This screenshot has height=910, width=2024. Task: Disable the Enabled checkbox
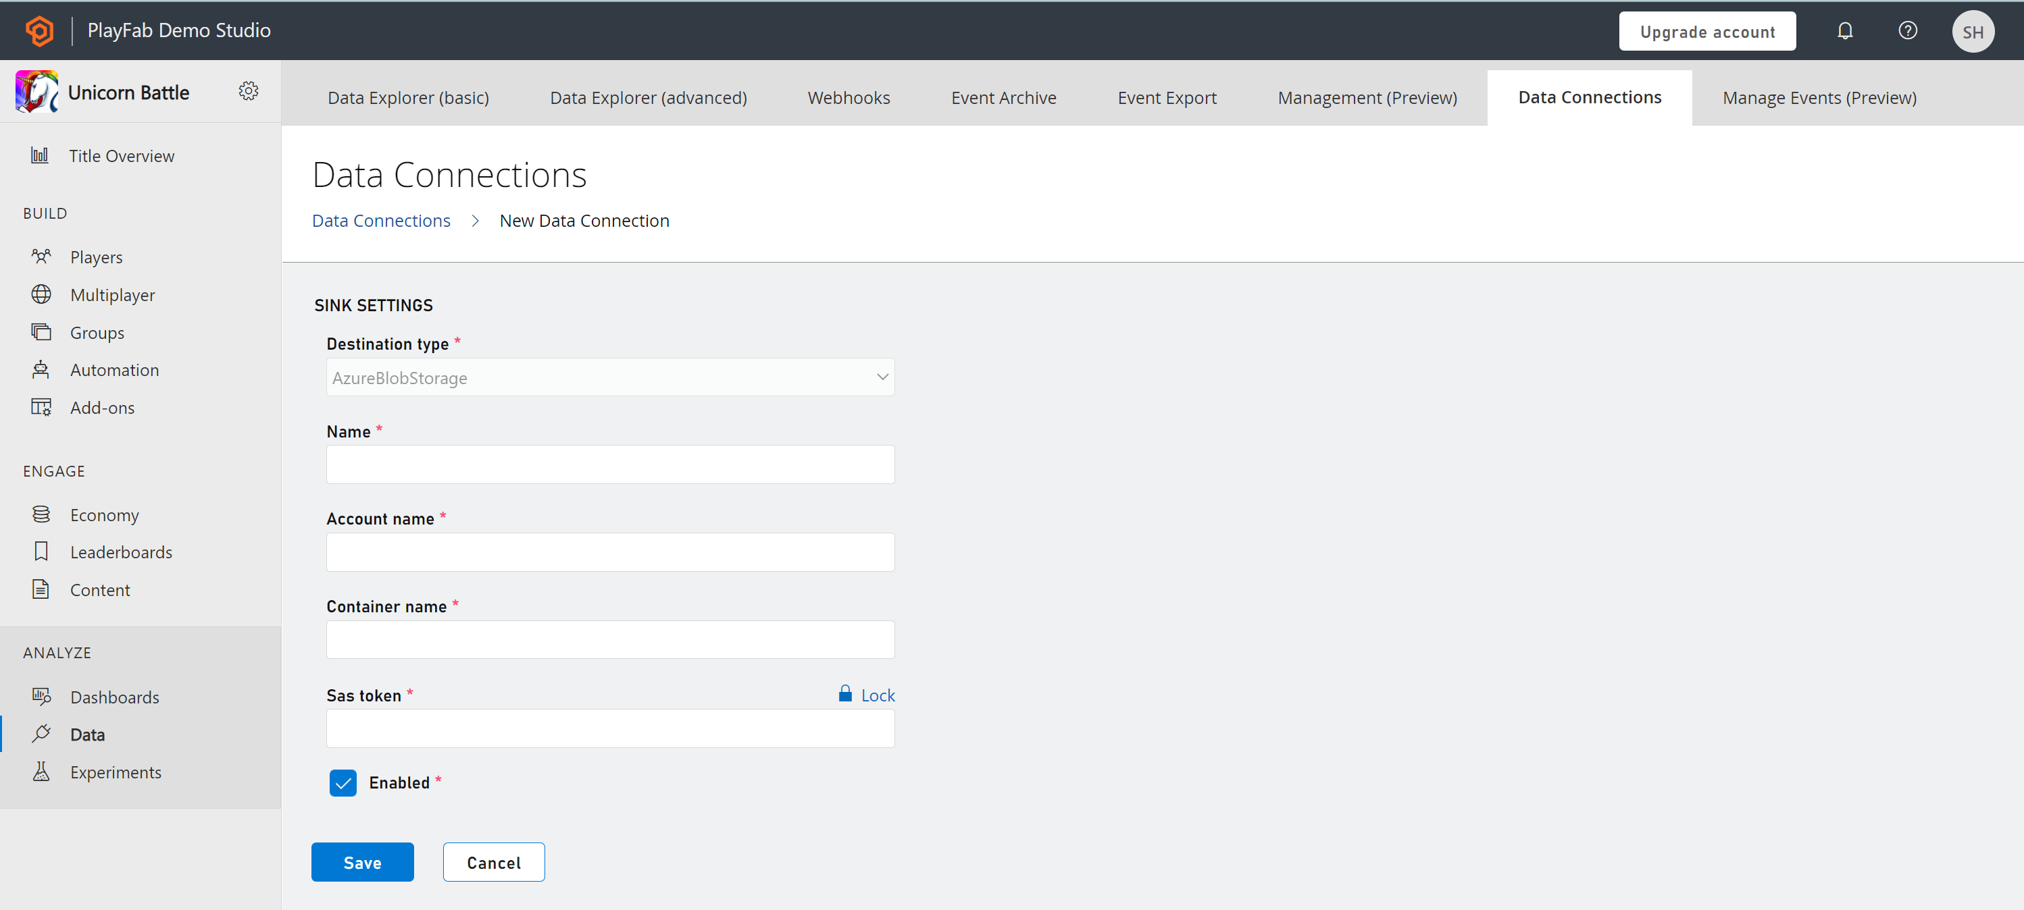coord(343,783)
